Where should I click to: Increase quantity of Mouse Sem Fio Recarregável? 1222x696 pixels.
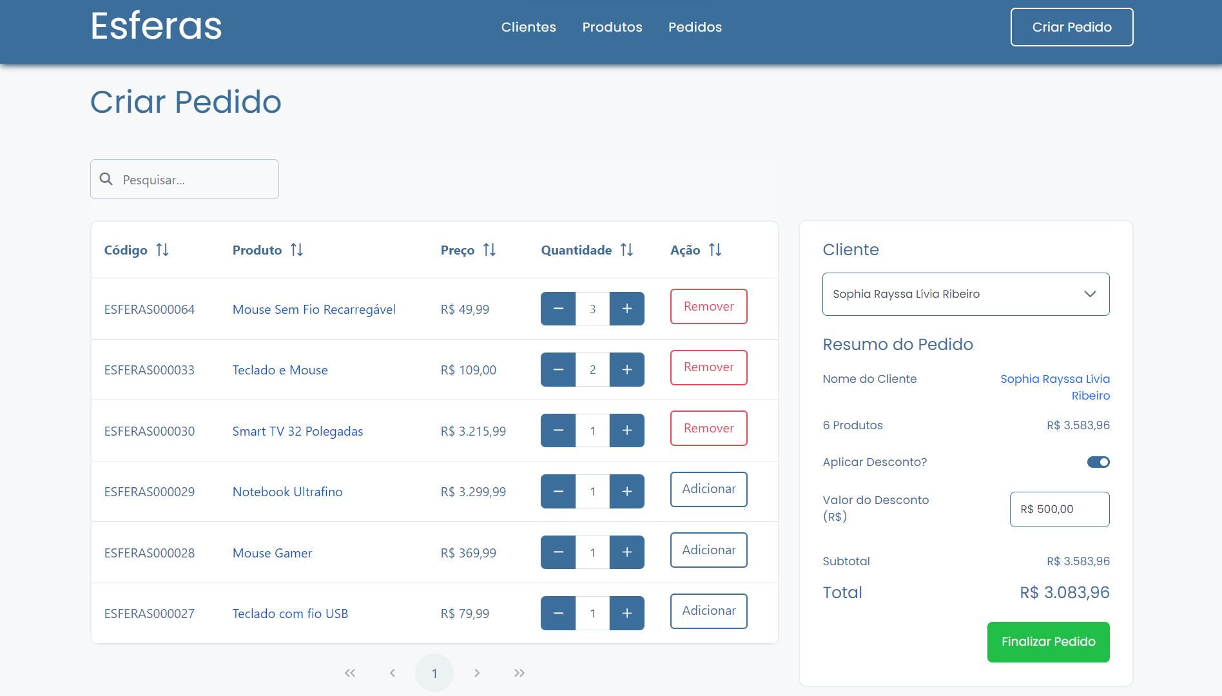(627, 309)
